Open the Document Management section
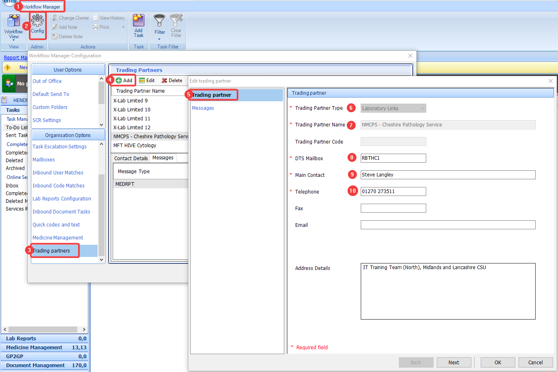Image resolution: width=558 pixels, height=372 pixels. click(x=44, y=365)
